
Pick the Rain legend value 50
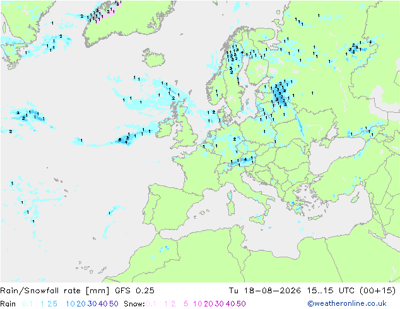coord(114,304)
